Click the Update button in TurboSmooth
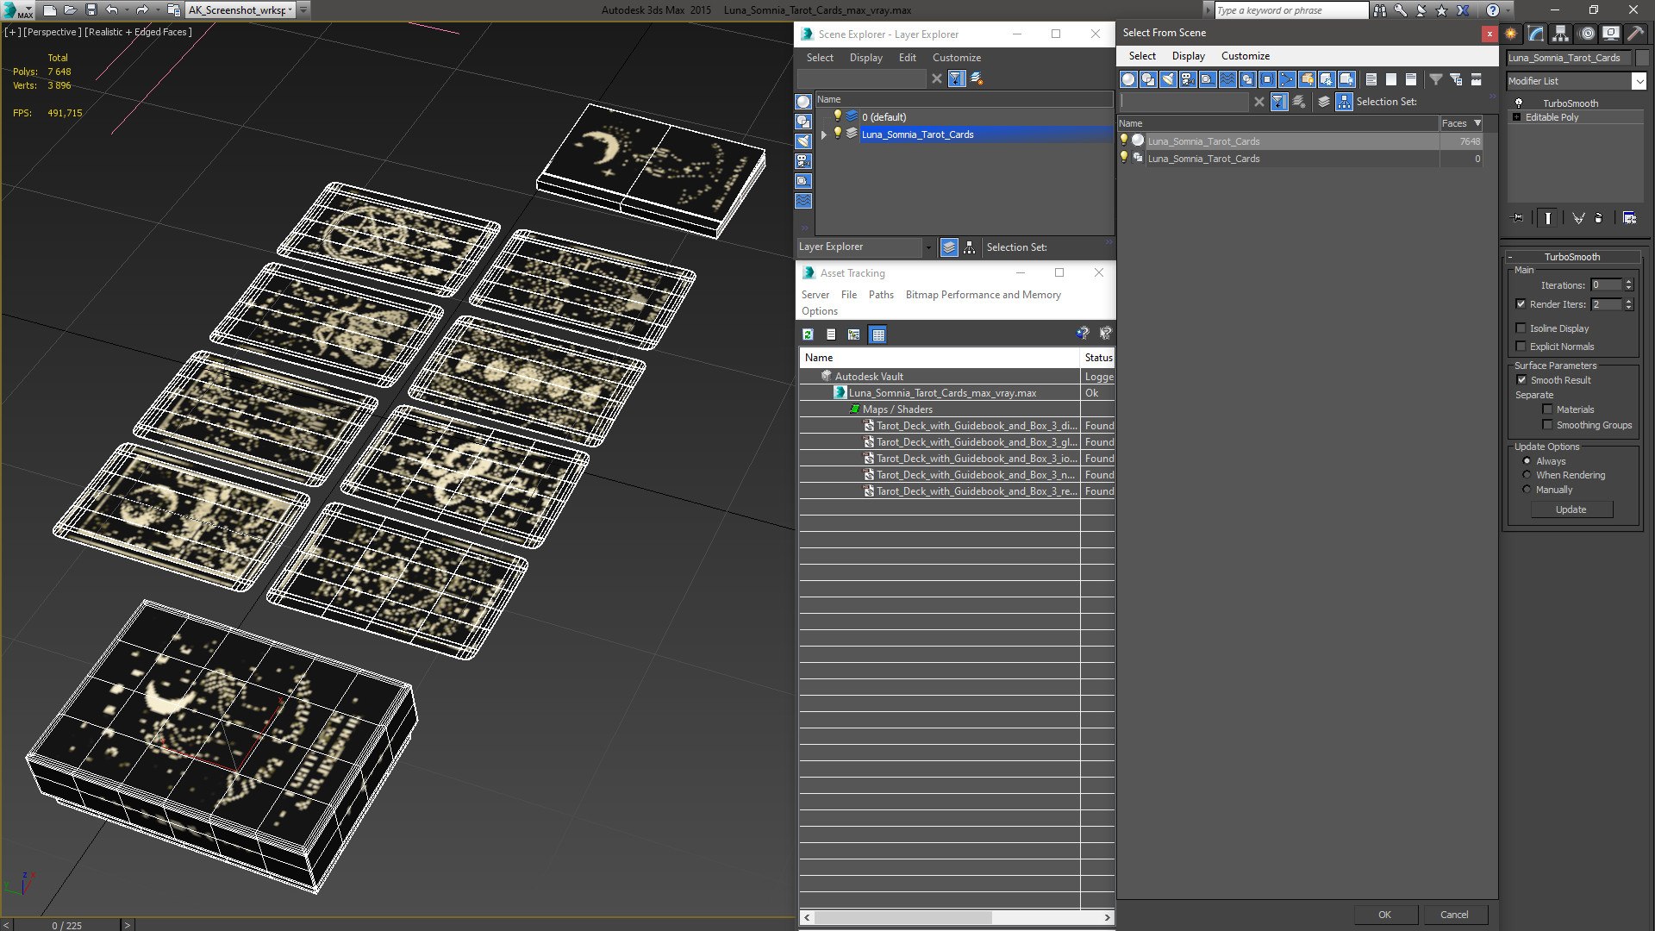The width and height of the screenshot is (1655, 931). point(1571,509)
